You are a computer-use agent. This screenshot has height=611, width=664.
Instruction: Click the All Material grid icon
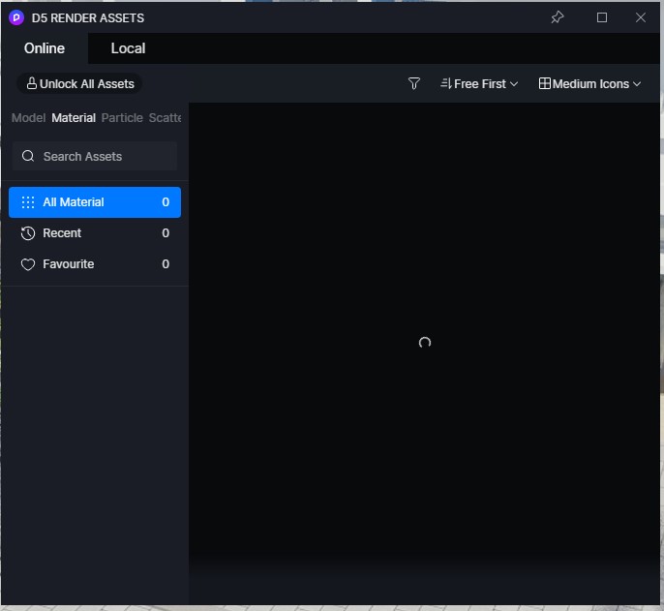coord(28,202)
